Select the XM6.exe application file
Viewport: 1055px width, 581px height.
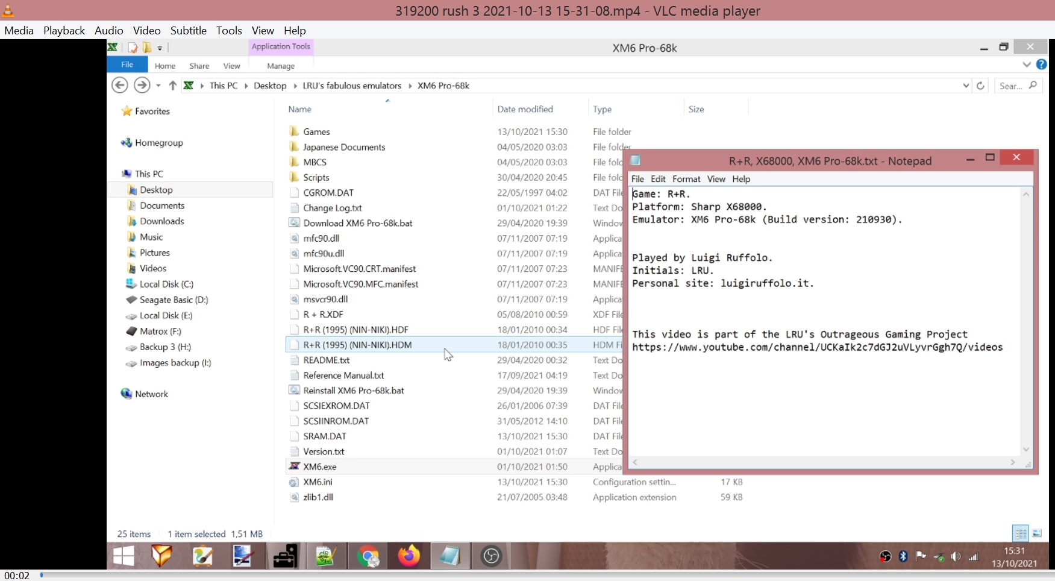click(320, 466)
